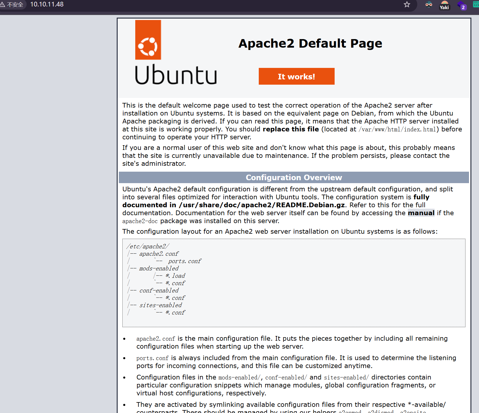Open the skull-with-glasses extension

tap(429, 5)
